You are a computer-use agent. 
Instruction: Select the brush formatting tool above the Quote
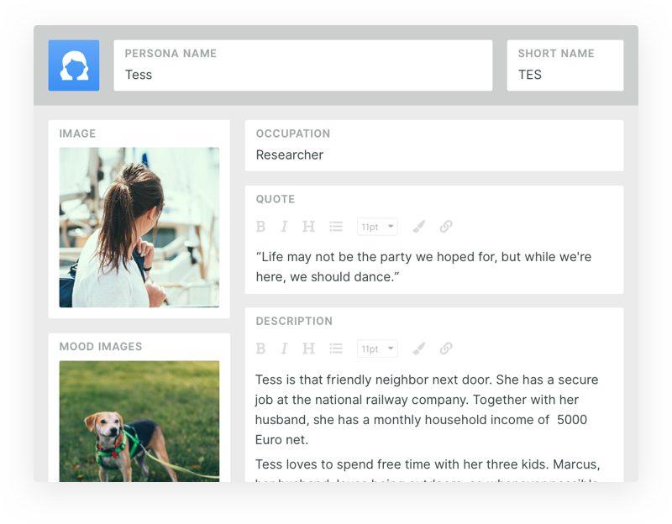coord(417,226)
